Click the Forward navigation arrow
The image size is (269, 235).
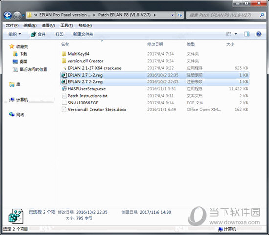(x=17, y=15)
